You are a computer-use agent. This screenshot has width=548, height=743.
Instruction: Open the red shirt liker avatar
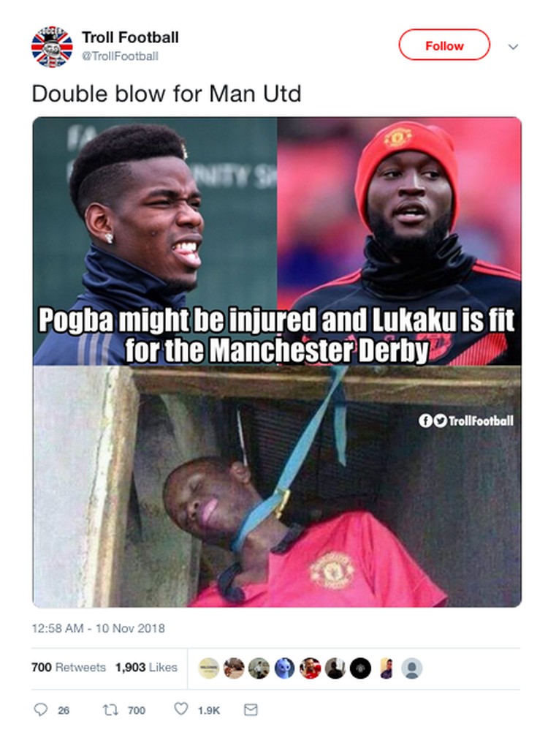click(310, 668)
